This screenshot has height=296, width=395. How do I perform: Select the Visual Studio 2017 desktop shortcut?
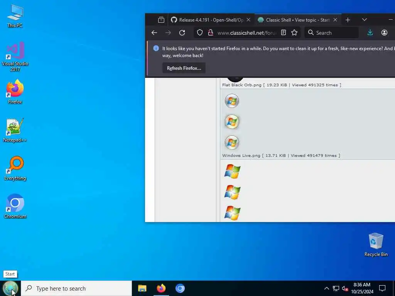tap(15, 56)
